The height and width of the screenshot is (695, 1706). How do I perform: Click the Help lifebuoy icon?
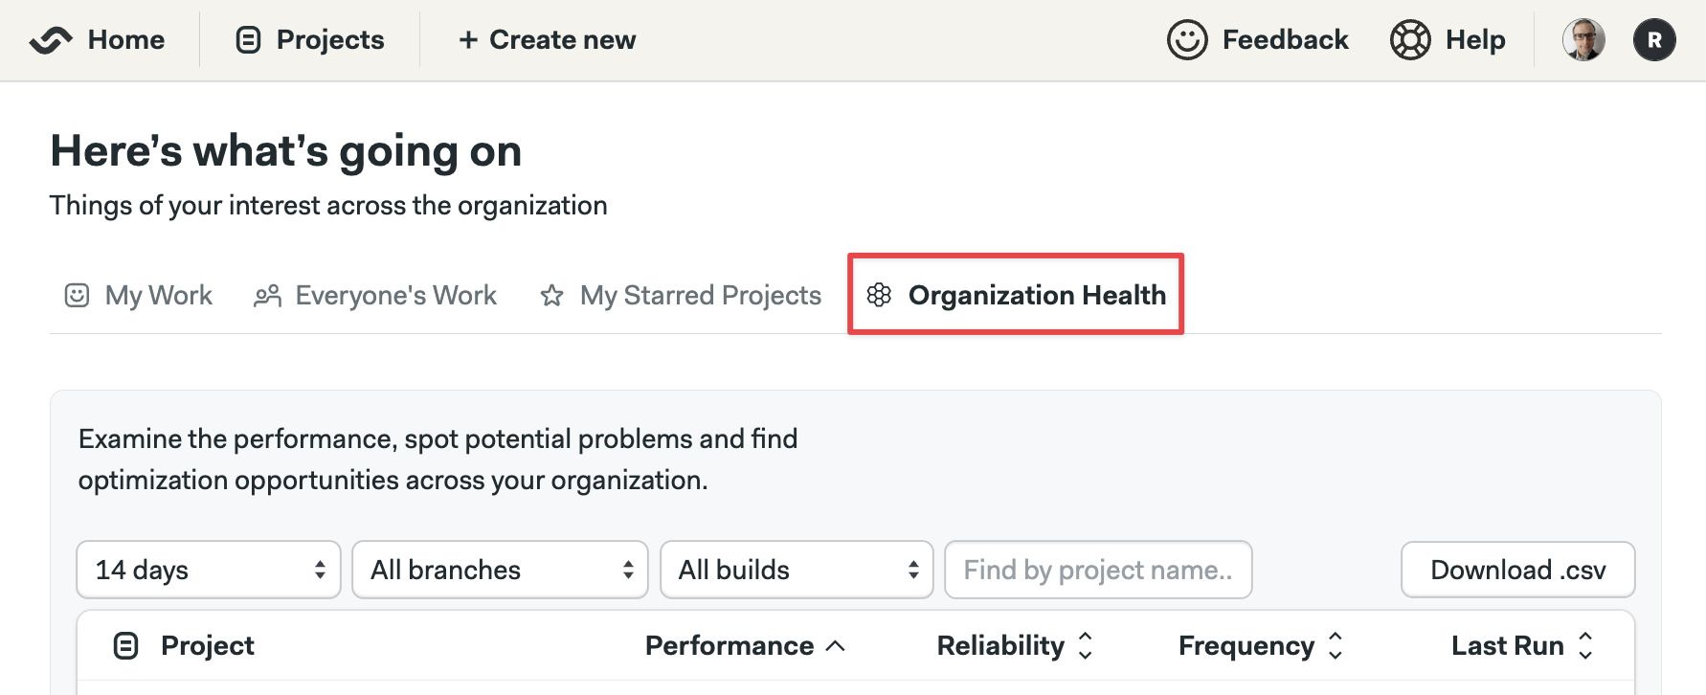pyautogui.click(x=1410, y=40)
